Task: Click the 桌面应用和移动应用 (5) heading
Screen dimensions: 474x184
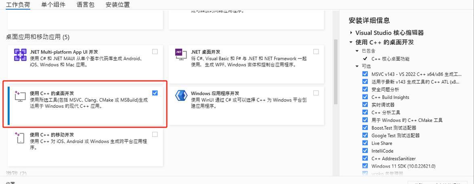Action: [38, 37]
